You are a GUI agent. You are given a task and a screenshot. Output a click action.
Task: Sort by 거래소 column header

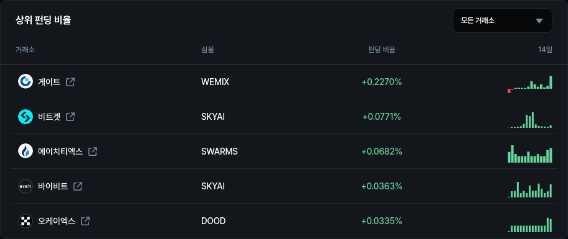(x=25, y=50)
